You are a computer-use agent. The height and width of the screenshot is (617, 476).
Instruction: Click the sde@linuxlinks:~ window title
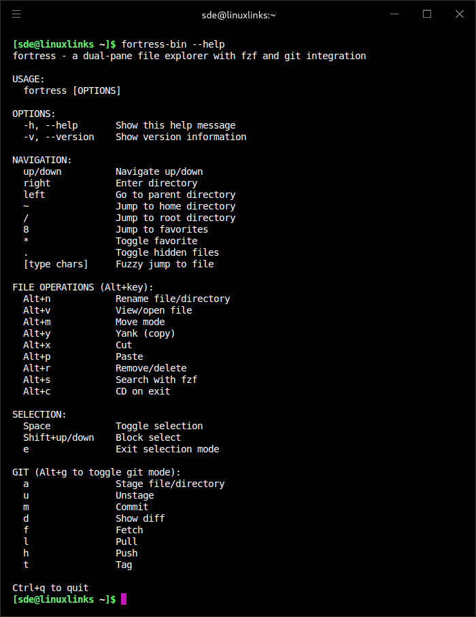coord(239,14)
